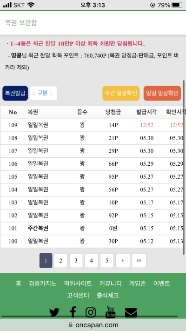This screenshot has width=186, height=331.
Task: Go to next page arrow
Action: coord(123,261)
